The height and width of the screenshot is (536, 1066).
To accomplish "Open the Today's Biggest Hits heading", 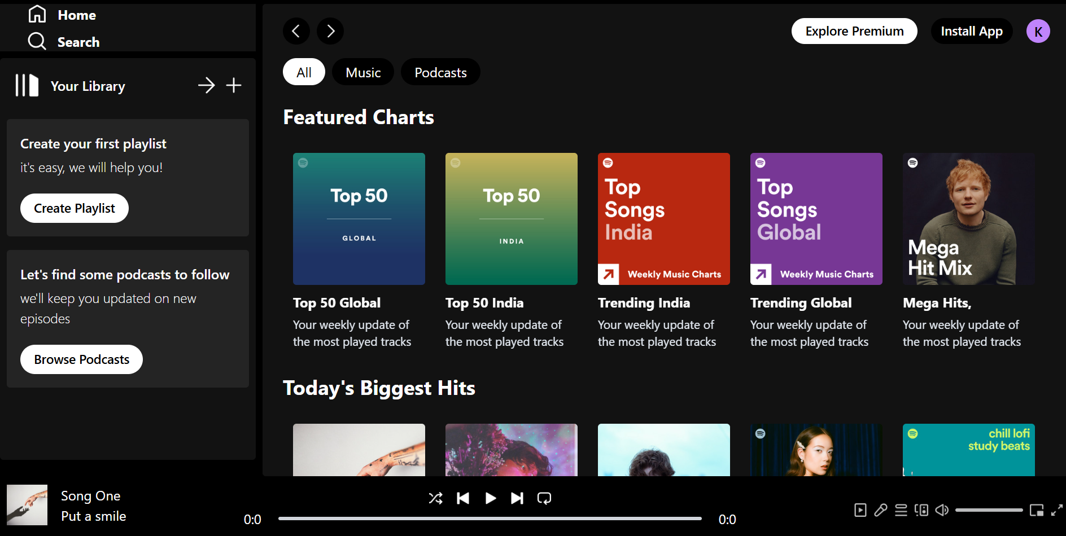I will 379,388.
